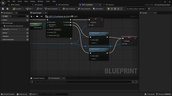Image resolution: width=172 pixels, height=96 pixels.
Task: Open My Blueprint settings gear
Action: [x=27, y=16]
